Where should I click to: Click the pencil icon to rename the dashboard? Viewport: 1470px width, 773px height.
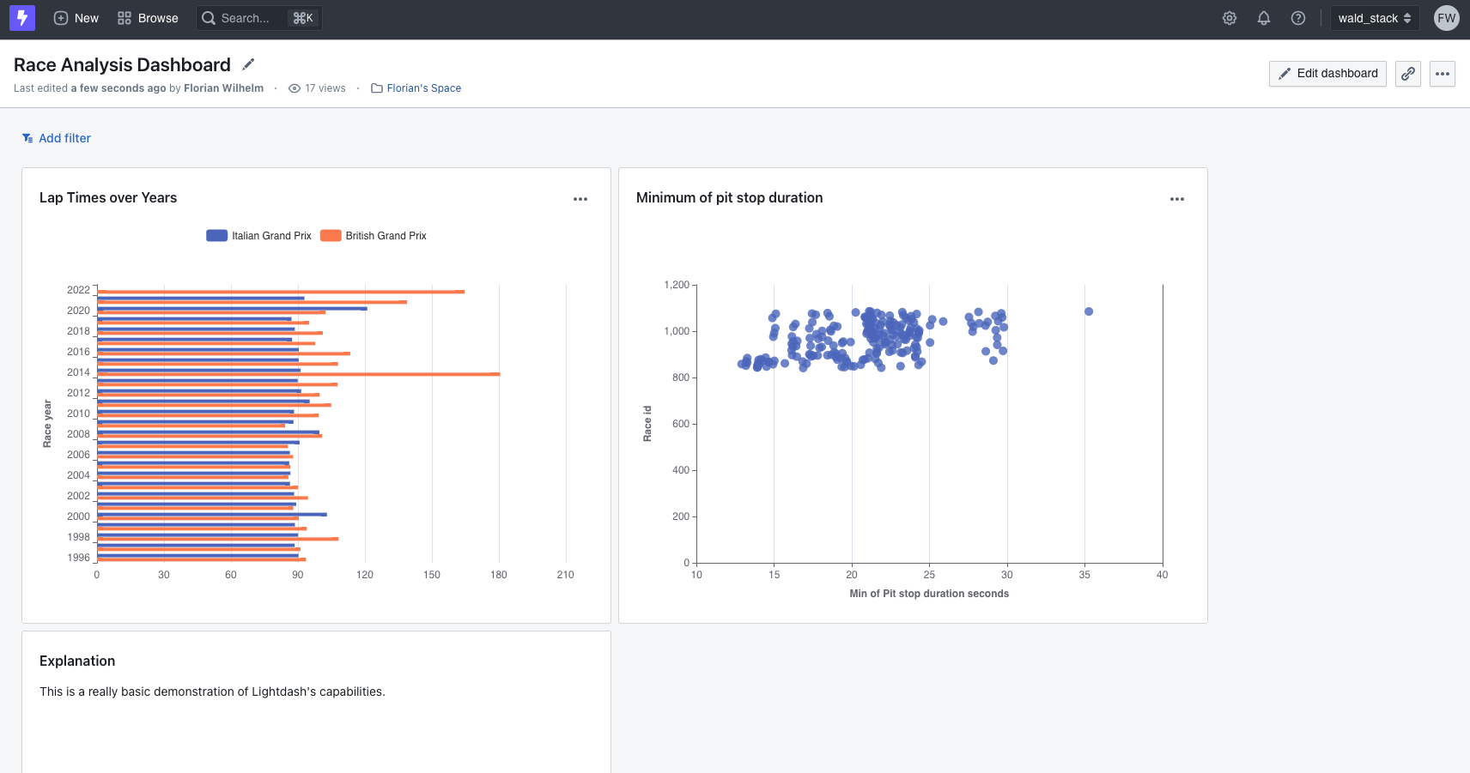pos(248,63)
